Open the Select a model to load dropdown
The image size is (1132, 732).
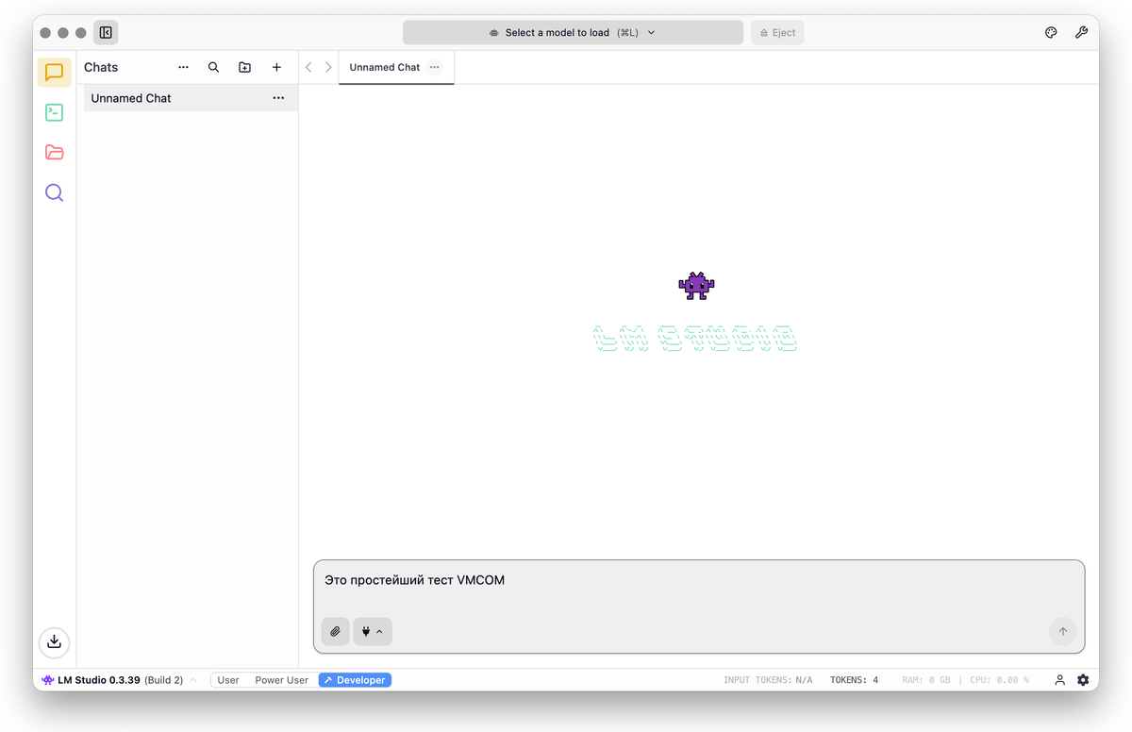573,32
